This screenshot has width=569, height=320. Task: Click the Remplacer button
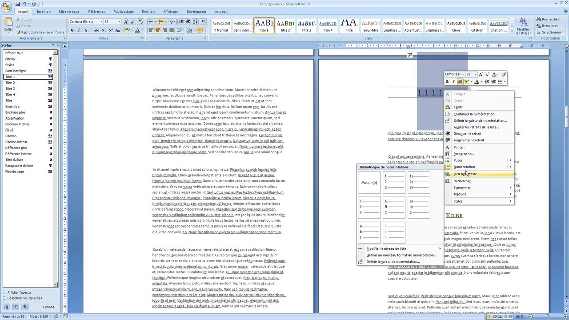click(x=547, y=26)
